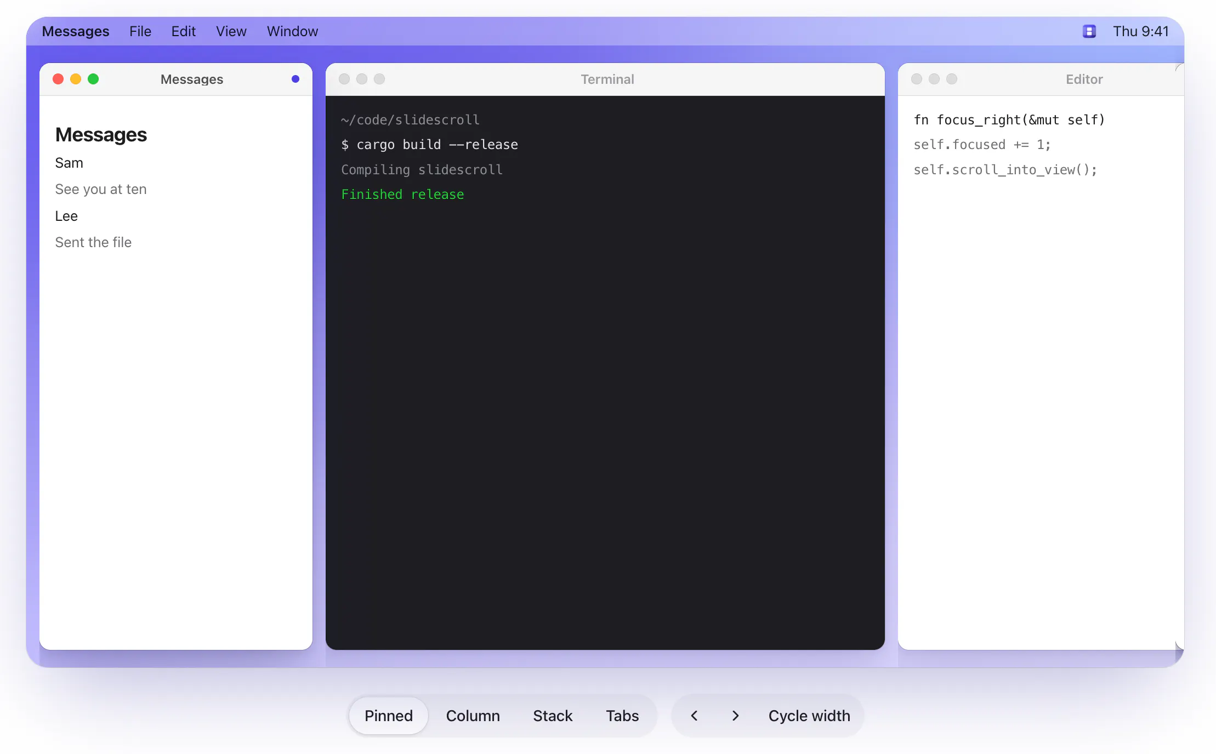Click the Editor window title
This screenshot has height=754, width=1216.
tap(1084, 79)
